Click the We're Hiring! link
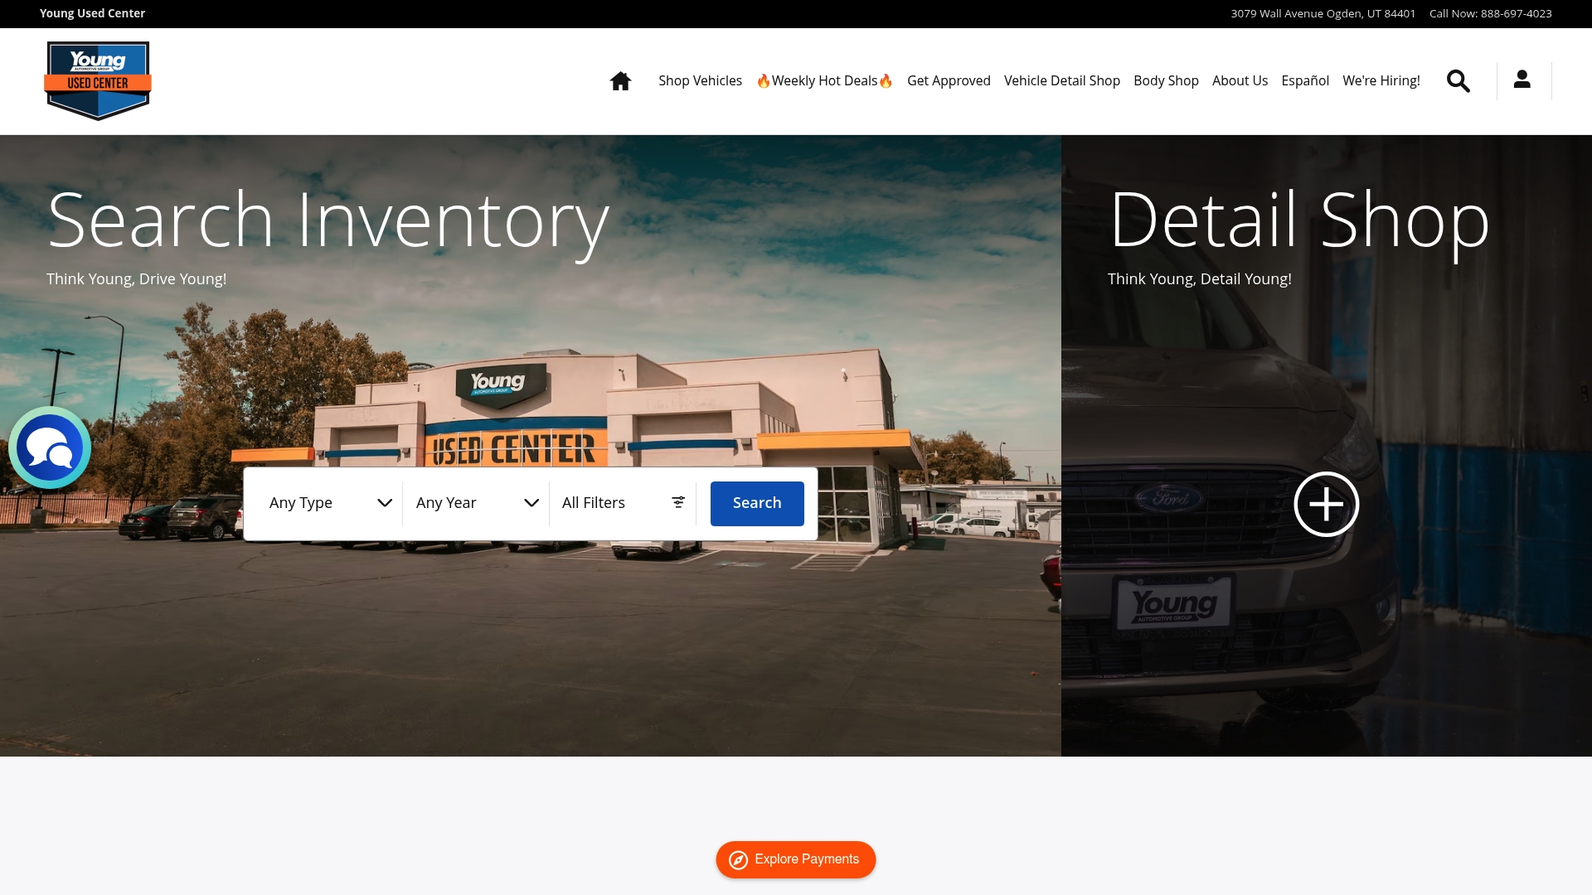The height and width of the screenshot is (895, 1592). coord(1381,80)
